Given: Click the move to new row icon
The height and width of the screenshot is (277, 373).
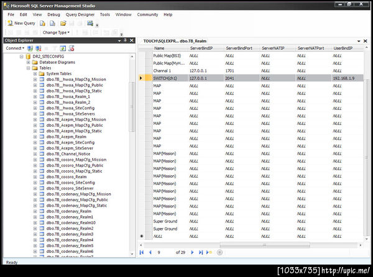Looking at the screenshot, I should [209, 252].
